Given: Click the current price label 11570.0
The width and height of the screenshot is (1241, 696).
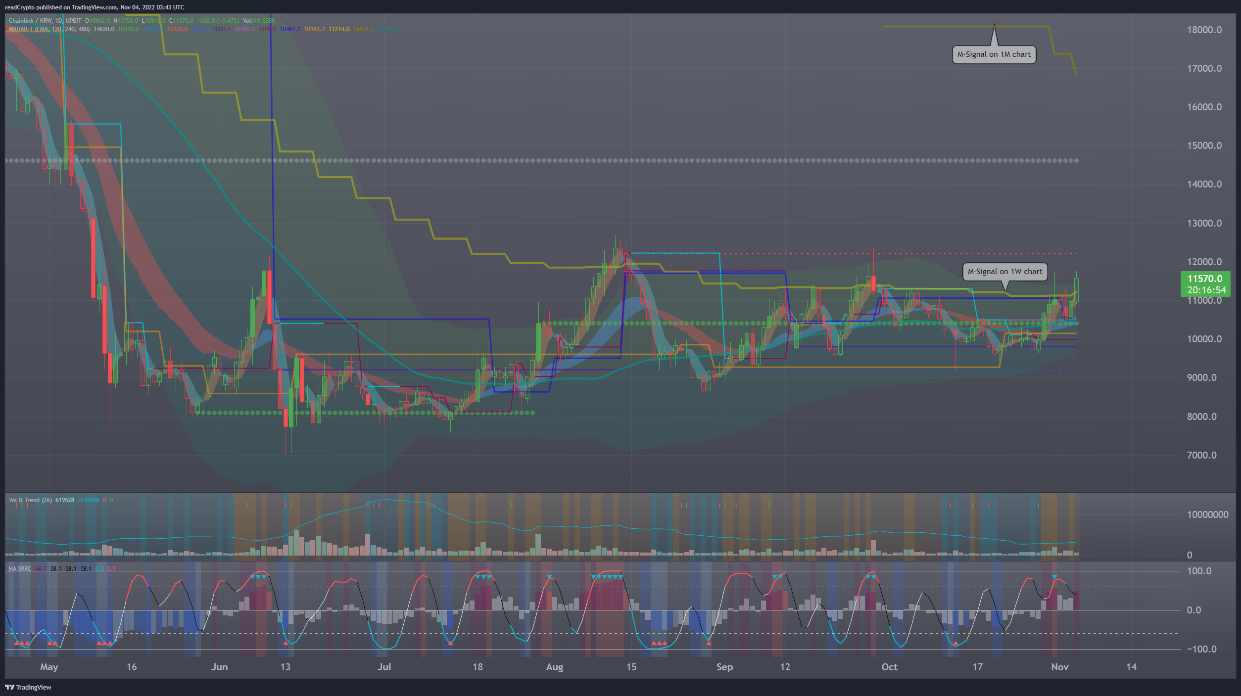Looking at the screenshot, I should click(x=1205, y=278).
